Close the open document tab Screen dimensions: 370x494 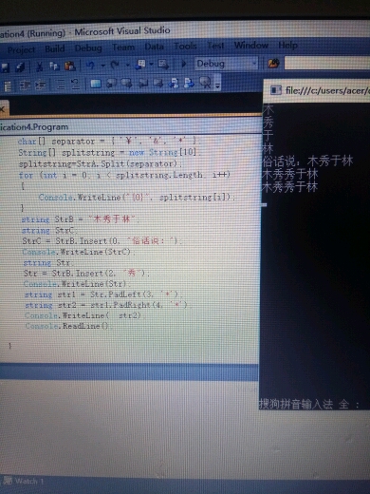tap(2, 109)
